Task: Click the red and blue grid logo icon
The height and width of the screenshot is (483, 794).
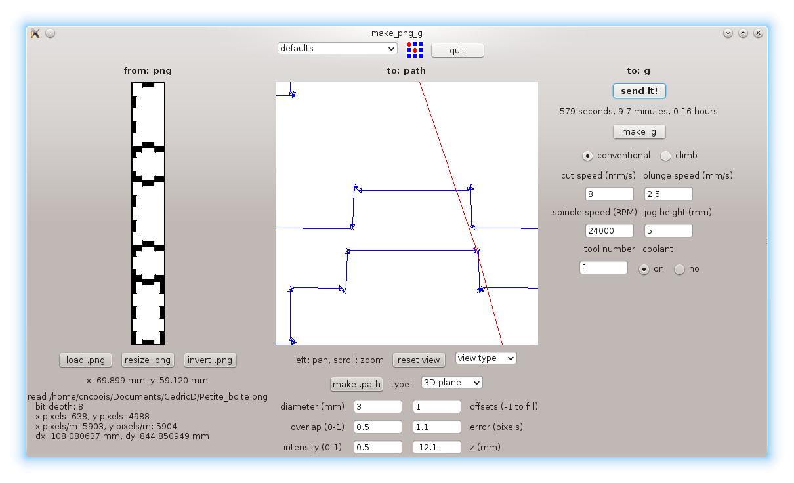Action: click(x=415, y=50)
